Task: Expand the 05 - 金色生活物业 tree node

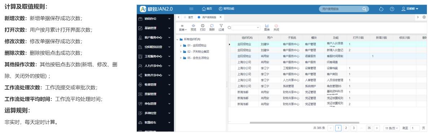Action: tap(180, 58)
